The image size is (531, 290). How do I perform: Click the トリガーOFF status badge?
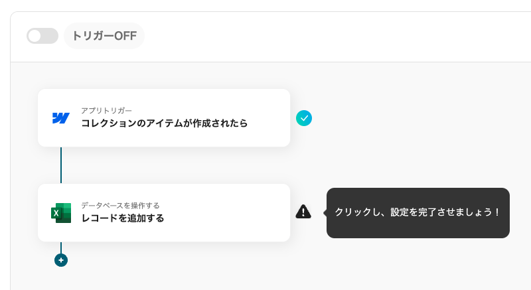pos(104,36)
